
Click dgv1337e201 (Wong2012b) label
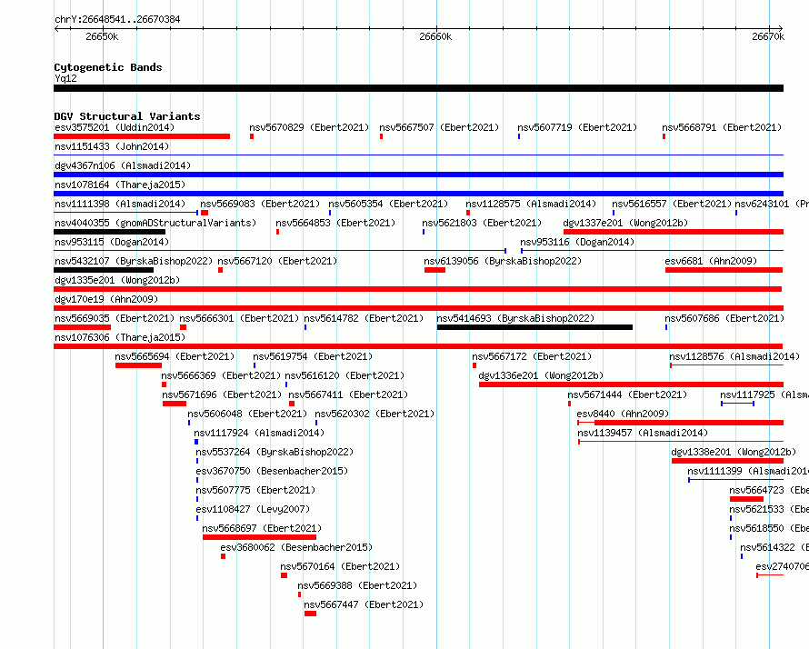coord(626,223)
